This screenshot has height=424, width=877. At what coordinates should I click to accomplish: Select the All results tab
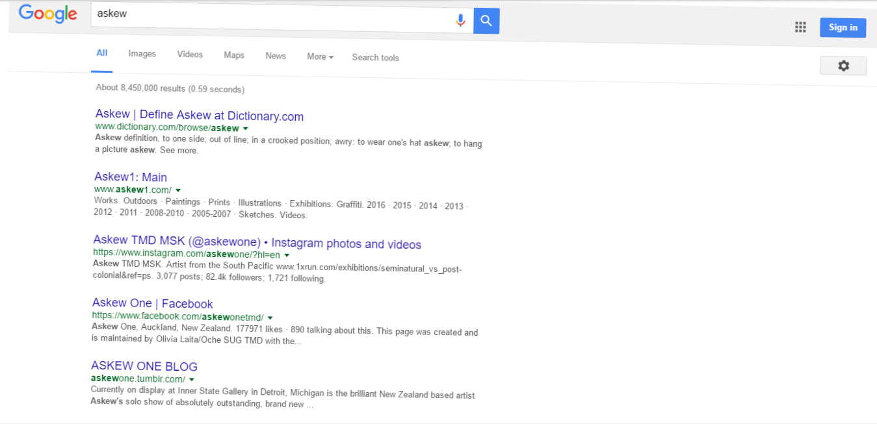click(102, 53)
